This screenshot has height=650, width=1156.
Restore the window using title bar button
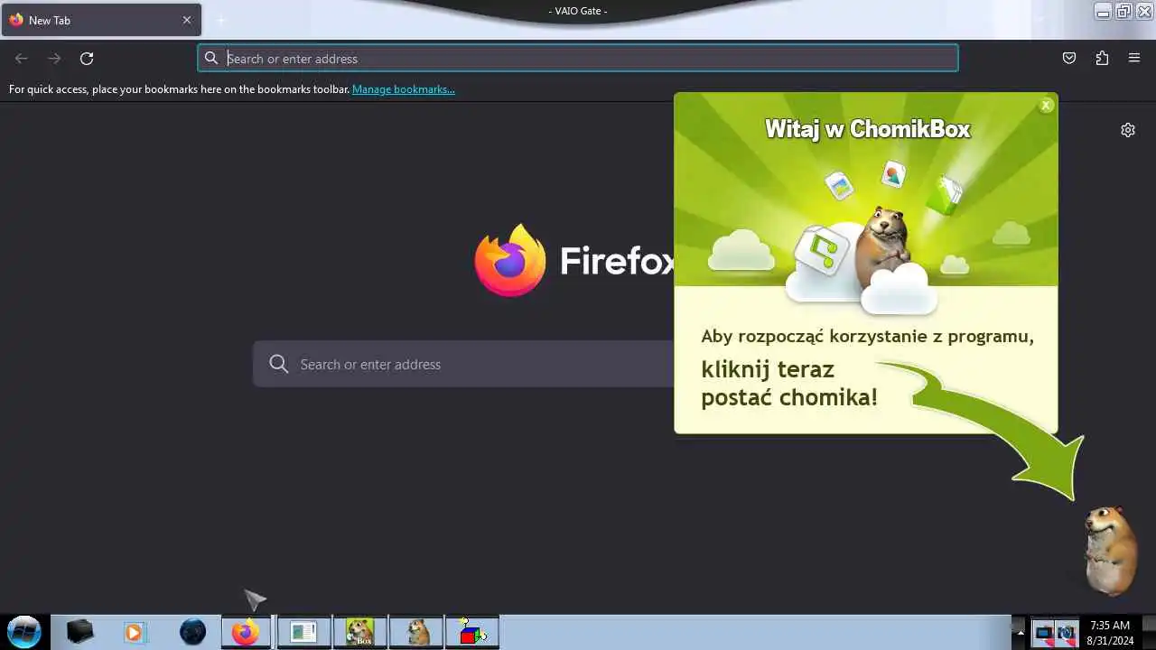click(1123, 12)
